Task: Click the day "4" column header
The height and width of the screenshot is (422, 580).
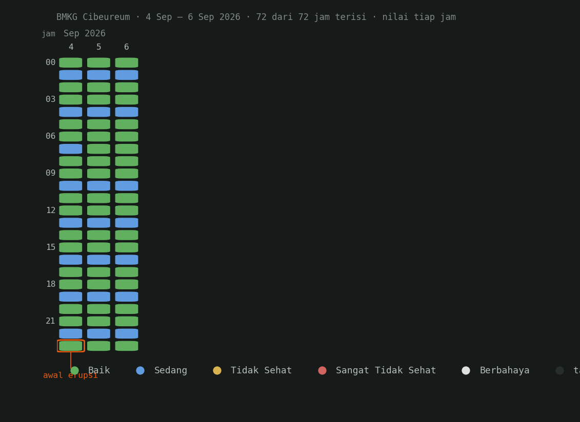Action: [x=71, y=47]
